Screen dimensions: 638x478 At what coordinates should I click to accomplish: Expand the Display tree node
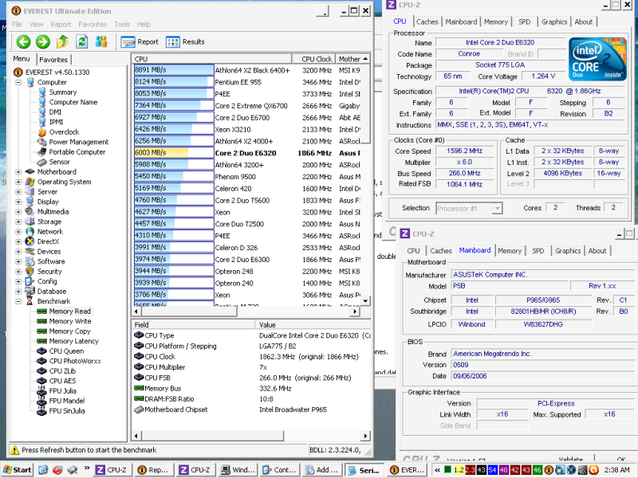tap(18, 202)
